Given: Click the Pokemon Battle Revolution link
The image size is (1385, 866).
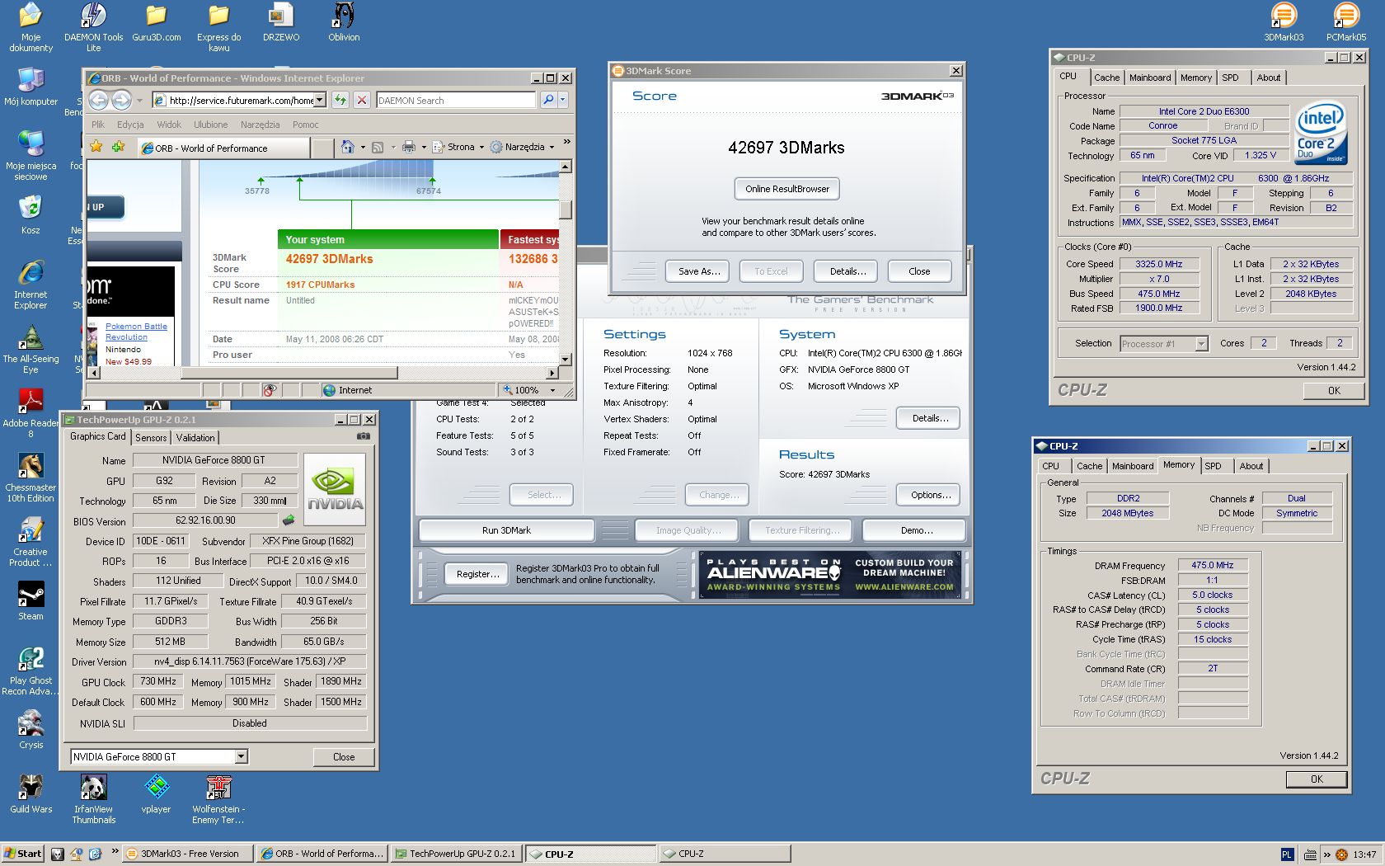Looking at the screenshot, I should 136,332.
